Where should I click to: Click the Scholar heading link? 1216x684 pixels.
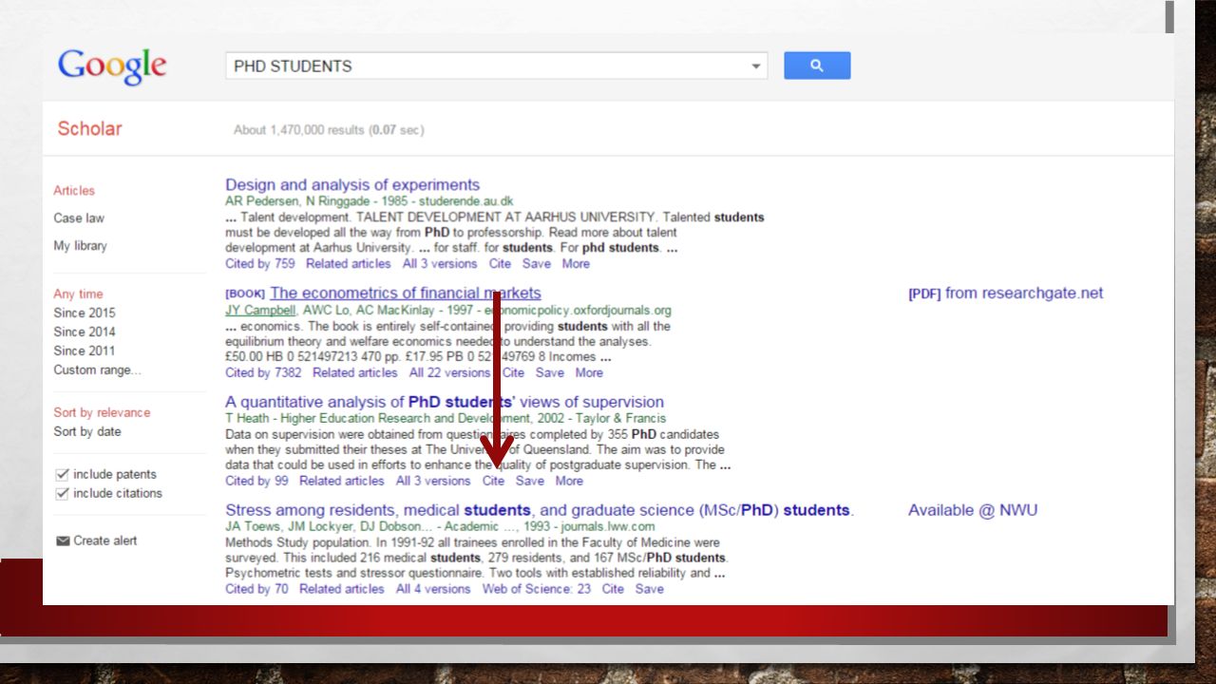click(89, 128)
